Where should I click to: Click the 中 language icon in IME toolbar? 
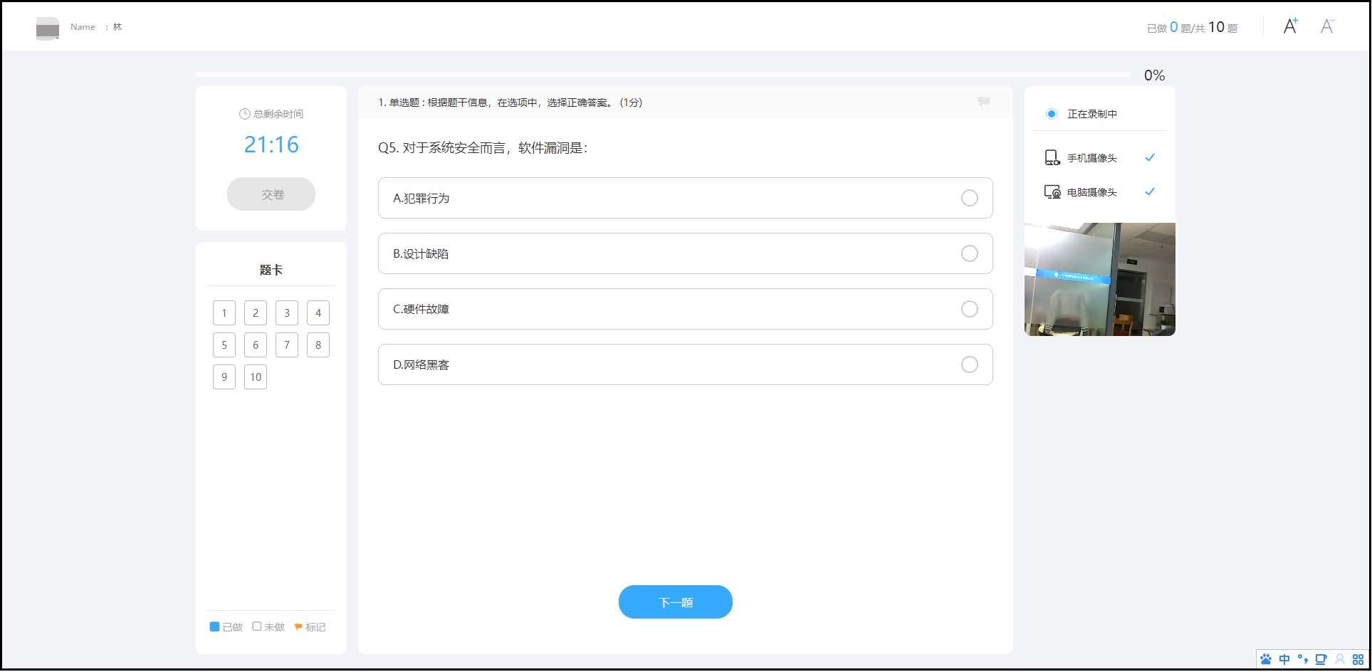[x=1284, y=658]
